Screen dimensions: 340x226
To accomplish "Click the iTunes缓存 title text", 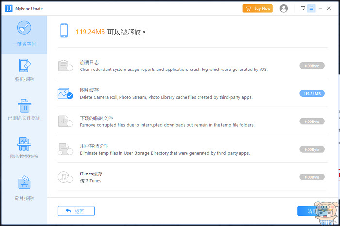I will [91, 174].
